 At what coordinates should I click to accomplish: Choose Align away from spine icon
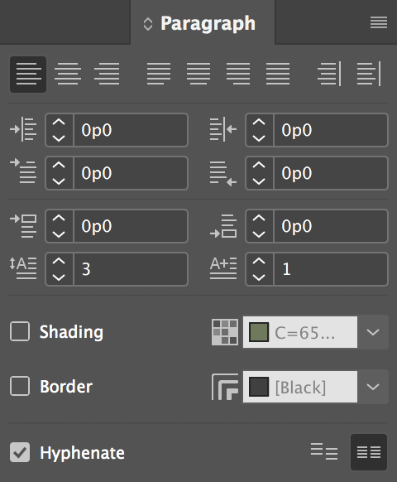(x=369, y=74)
